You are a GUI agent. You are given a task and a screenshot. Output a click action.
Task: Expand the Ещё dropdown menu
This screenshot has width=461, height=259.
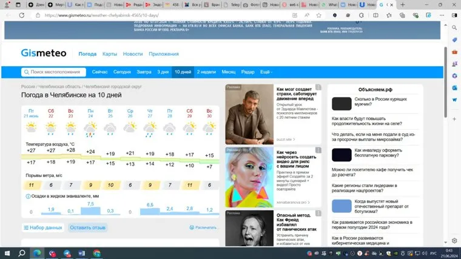pos(266,72)
